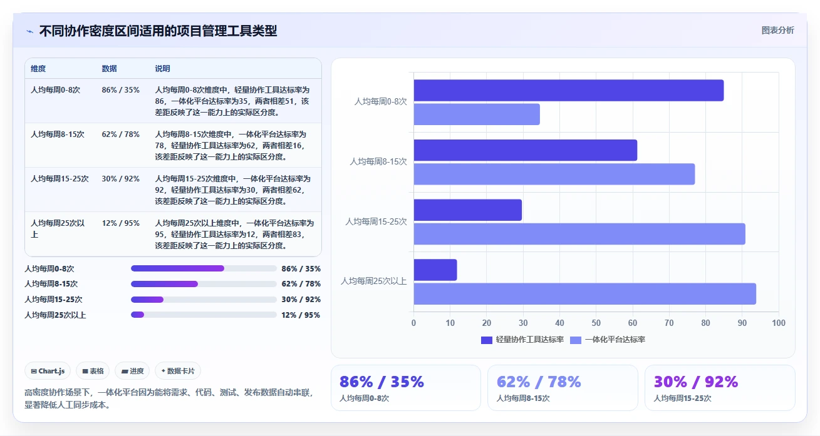Click the 12% / 95% value beside the progress bar
The height and width of the screenshot is (436, 820).
tap(301, 315)
